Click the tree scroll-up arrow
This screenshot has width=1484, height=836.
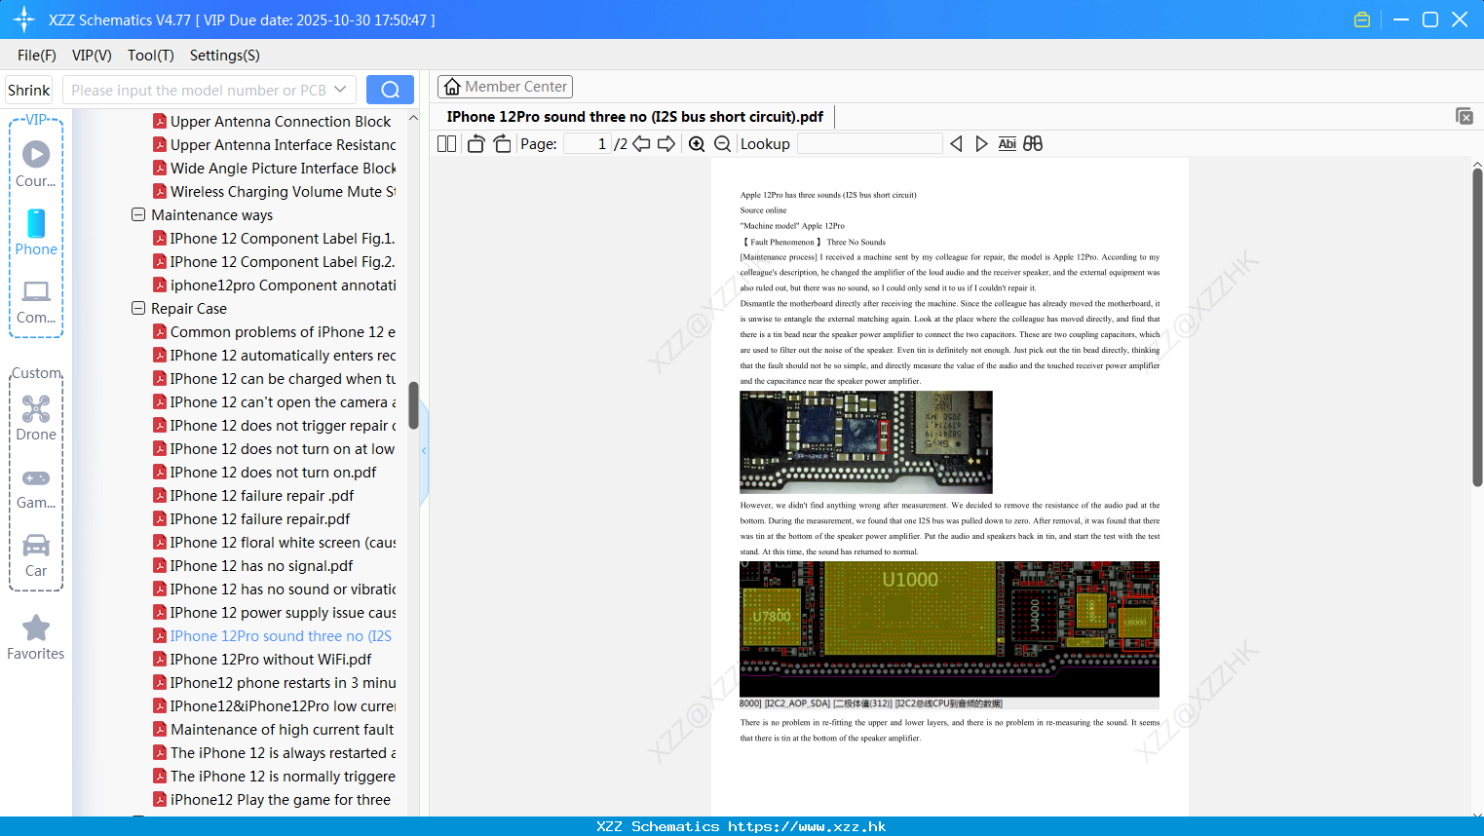click(x=413, y=117)
